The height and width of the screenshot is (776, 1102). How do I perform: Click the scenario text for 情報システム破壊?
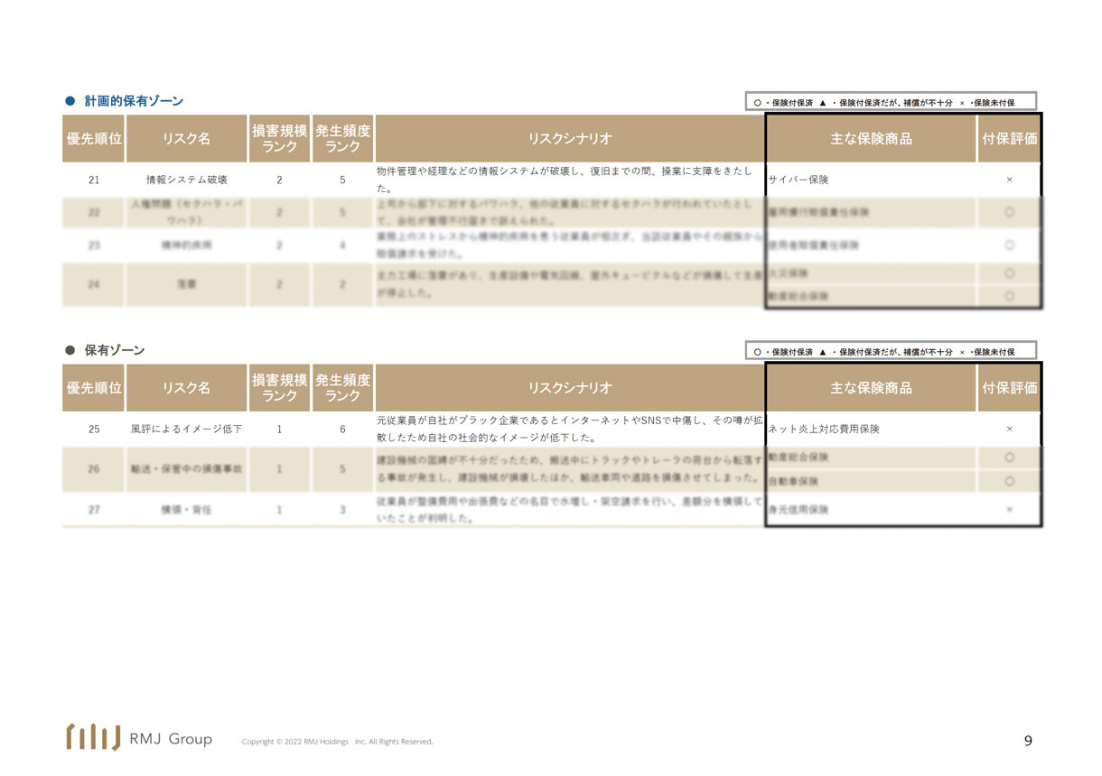[x=565, y=180]
